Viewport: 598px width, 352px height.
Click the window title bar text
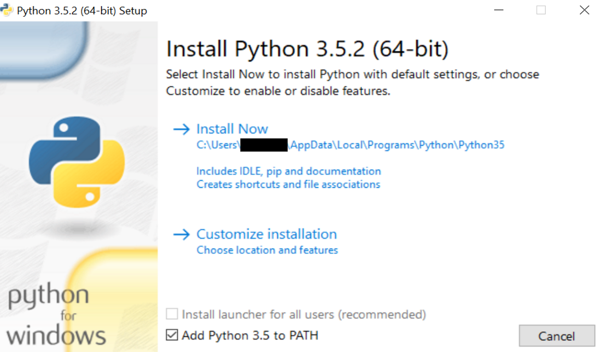point(82,11)
